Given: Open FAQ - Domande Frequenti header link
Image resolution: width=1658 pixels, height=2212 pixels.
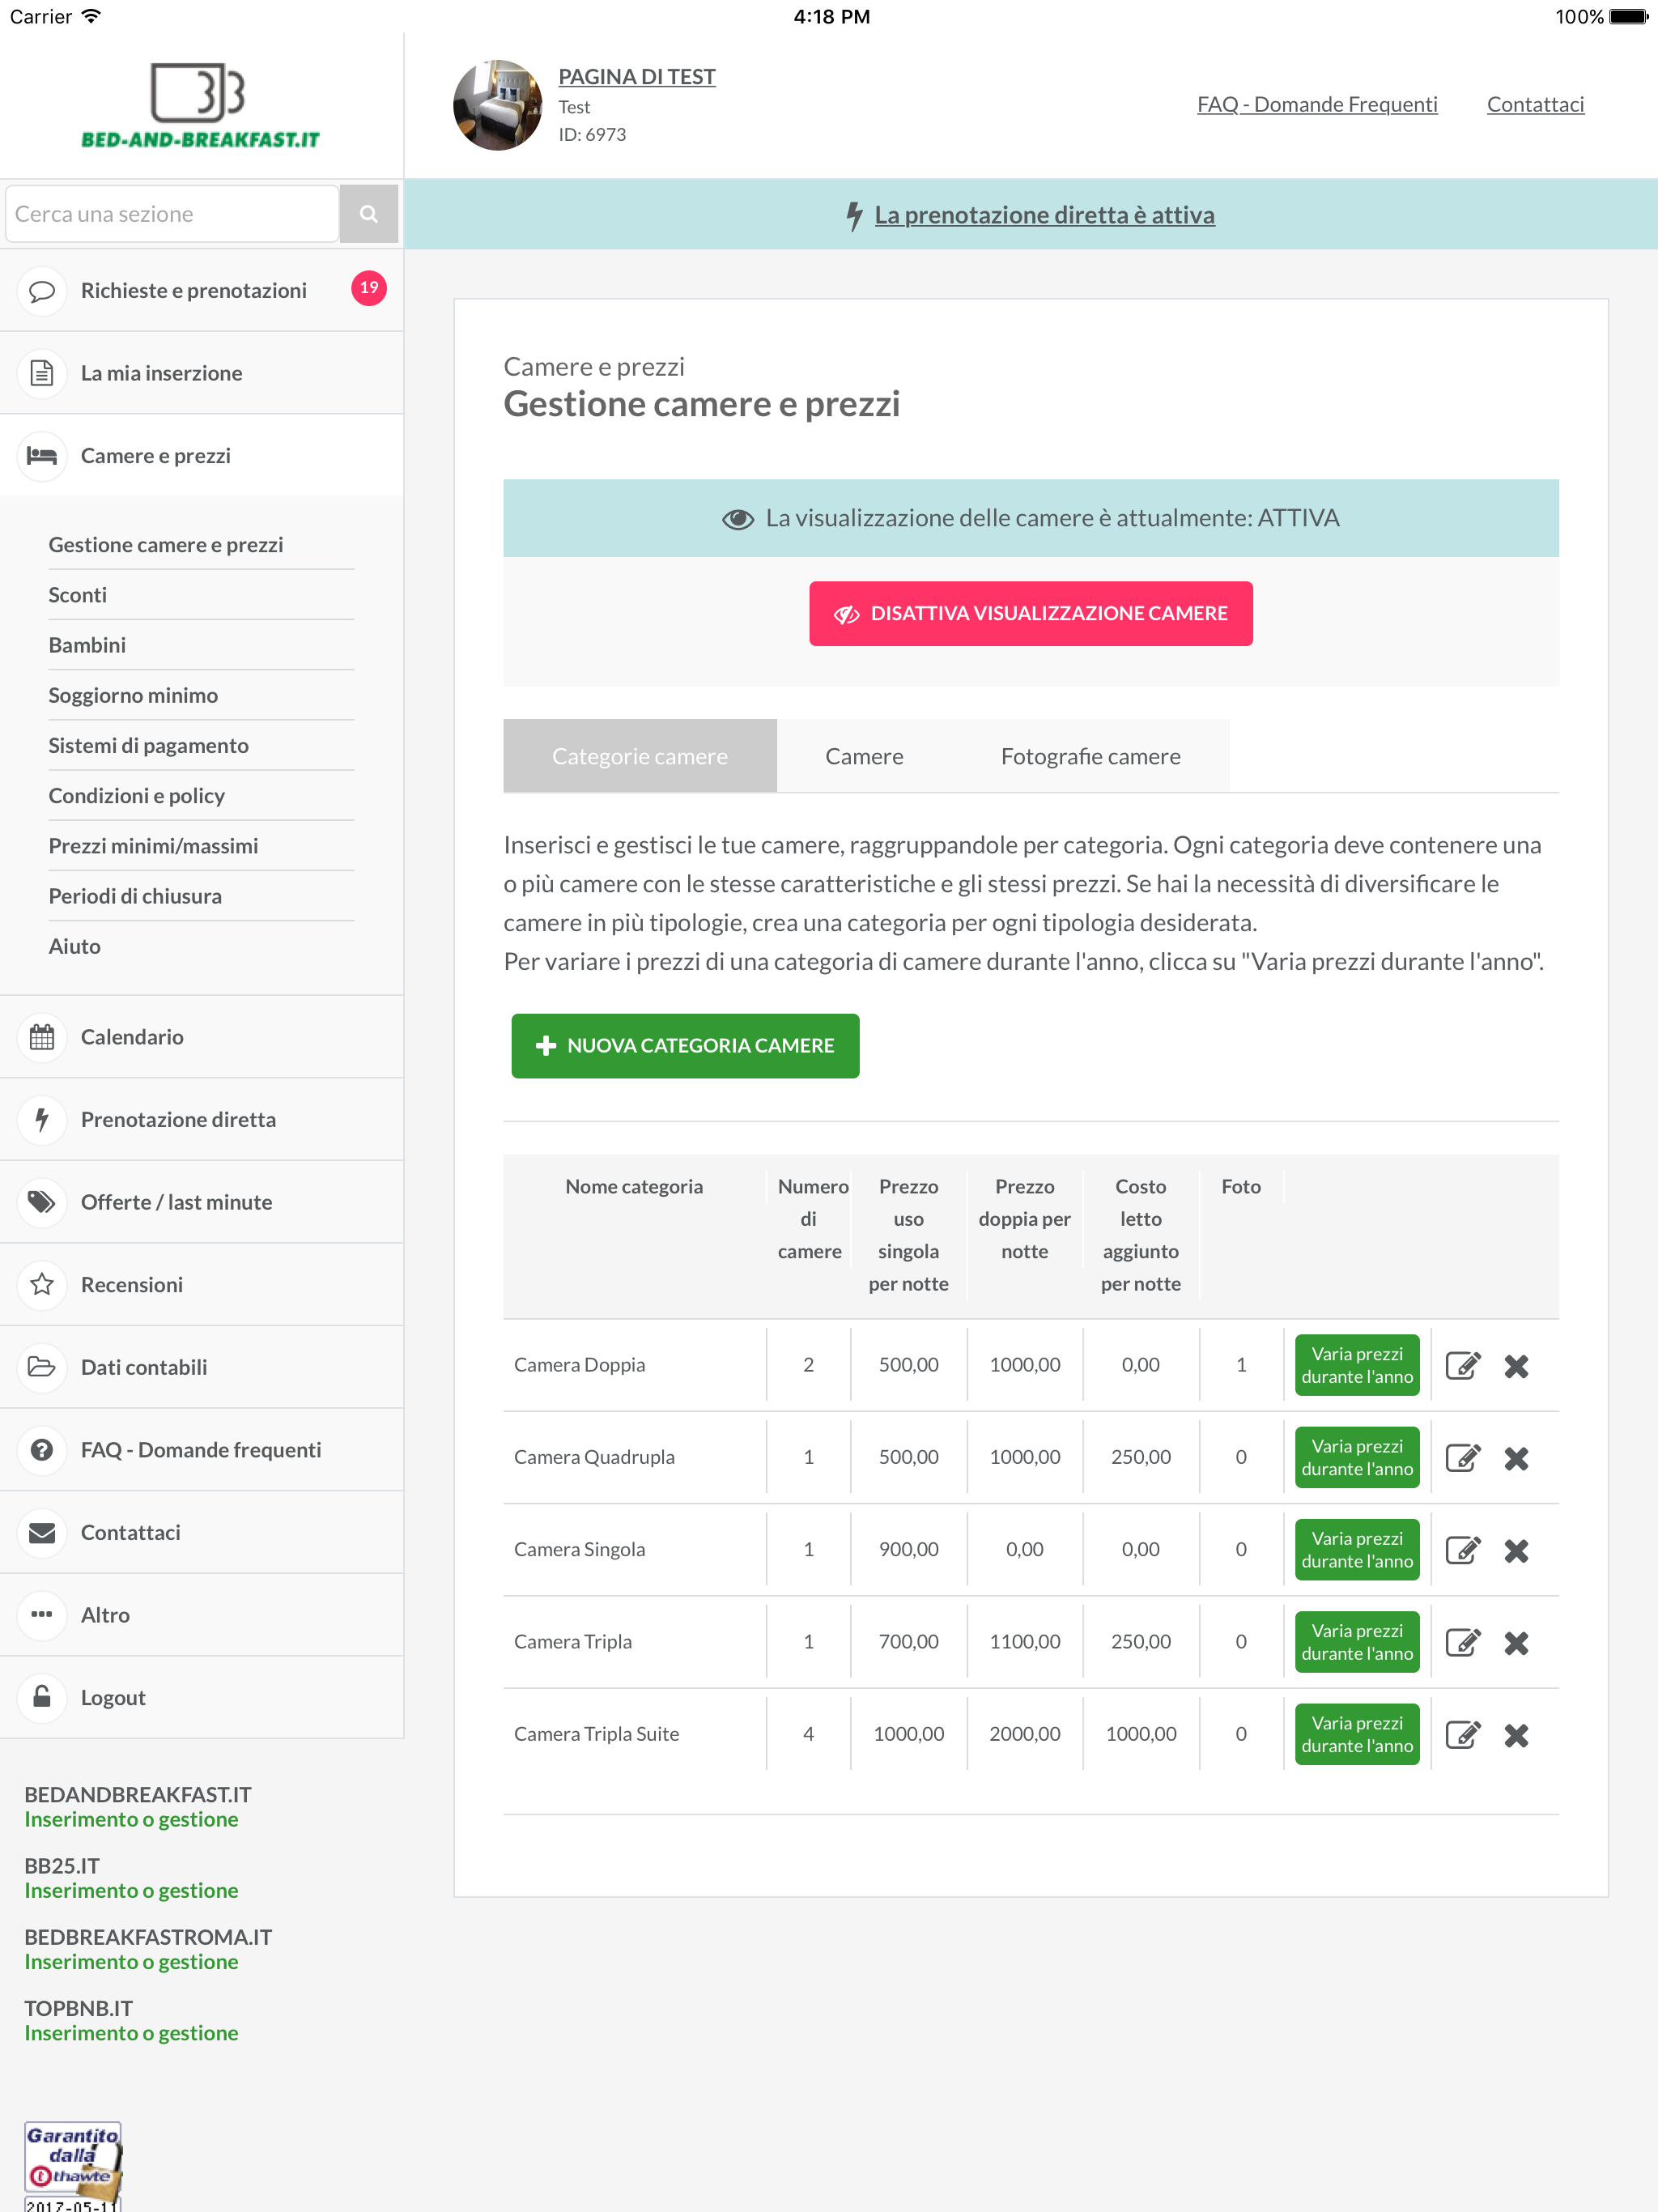Looking at the screenshot, I should (1317, 104).
